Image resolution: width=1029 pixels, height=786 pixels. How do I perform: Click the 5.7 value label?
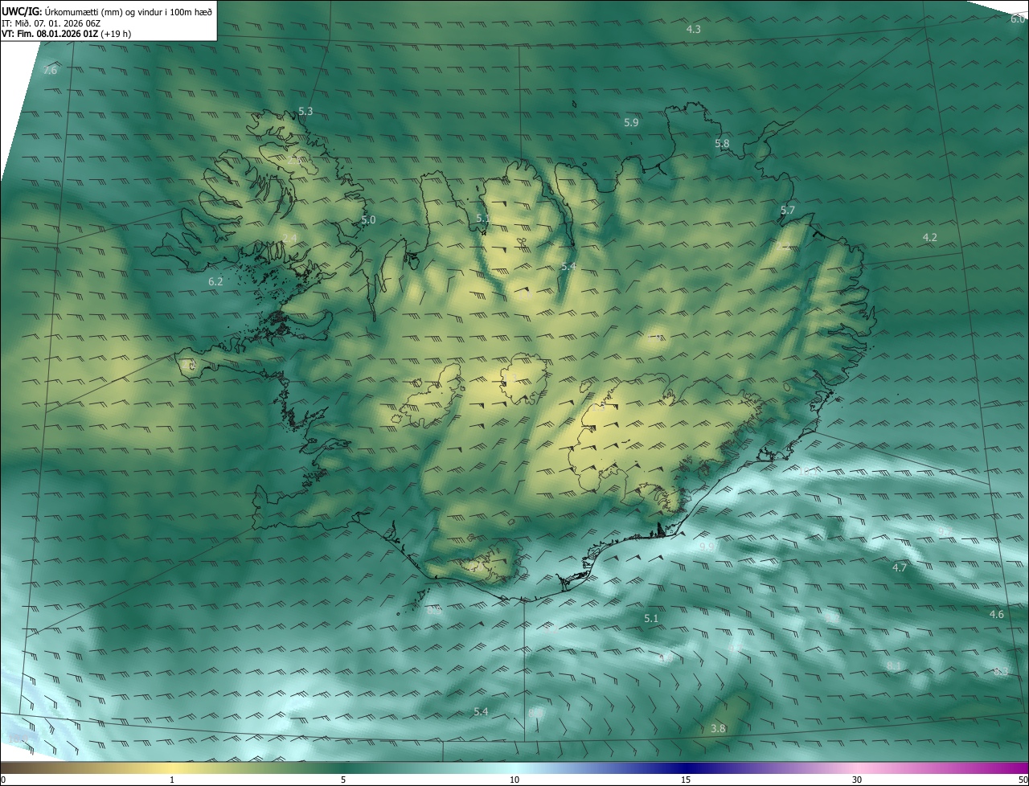pyautogui.click(x=787, y=210)
